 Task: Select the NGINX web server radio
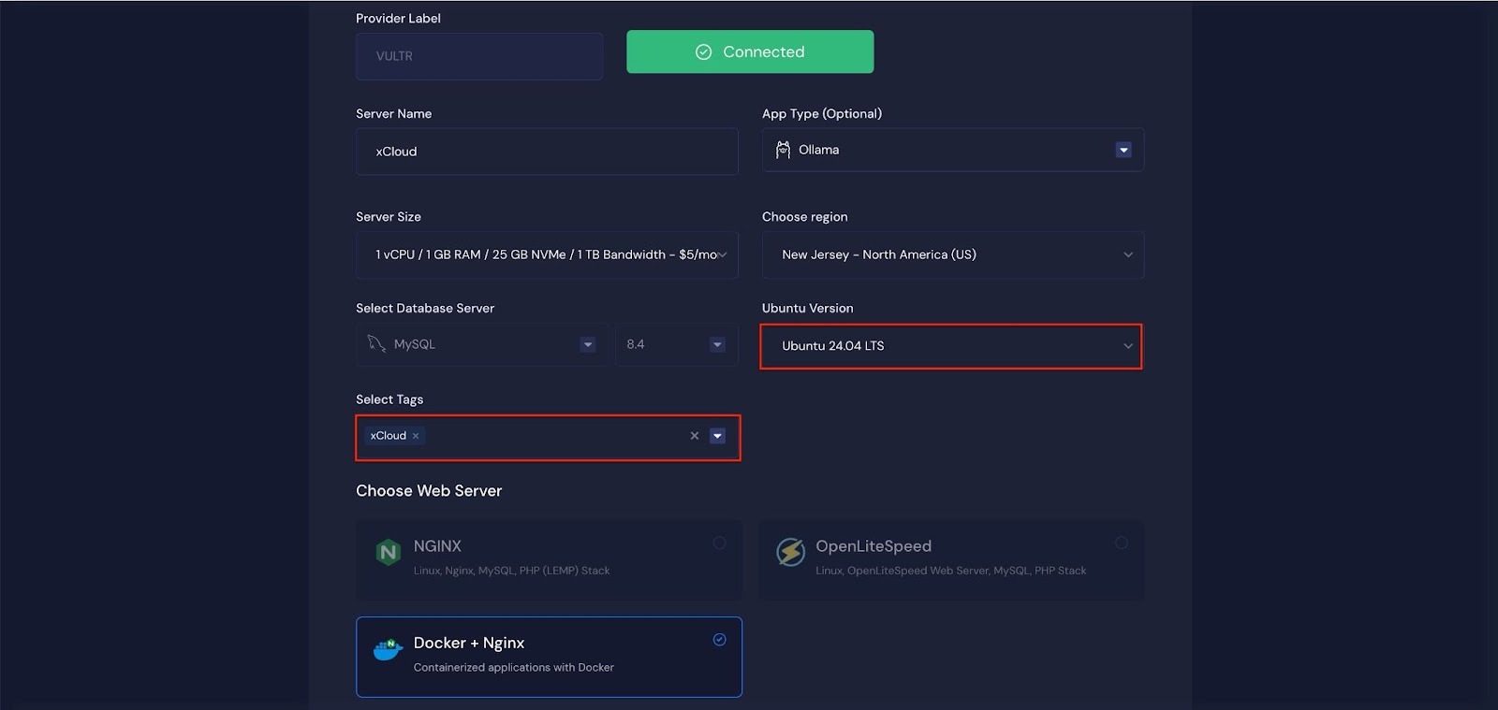(719, 543)
